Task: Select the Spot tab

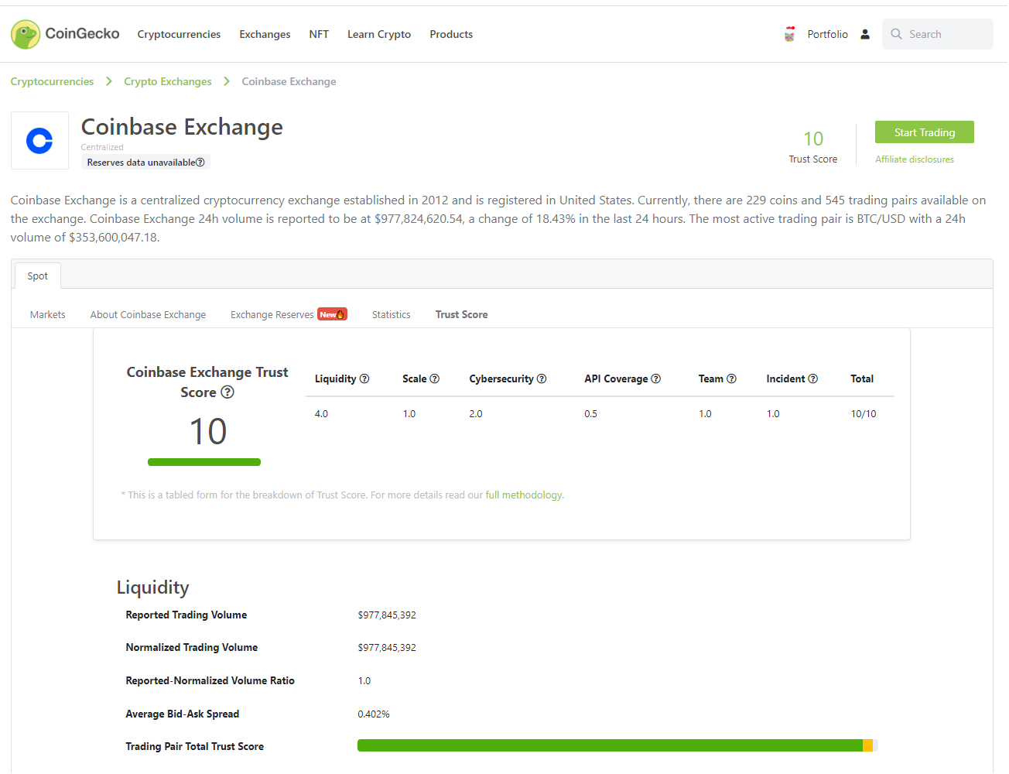Action: tap(37, 276)
